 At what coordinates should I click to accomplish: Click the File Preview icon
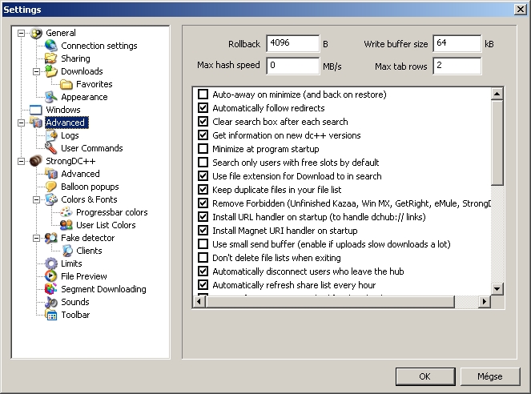pyautogui.click(x=50, y=276)
